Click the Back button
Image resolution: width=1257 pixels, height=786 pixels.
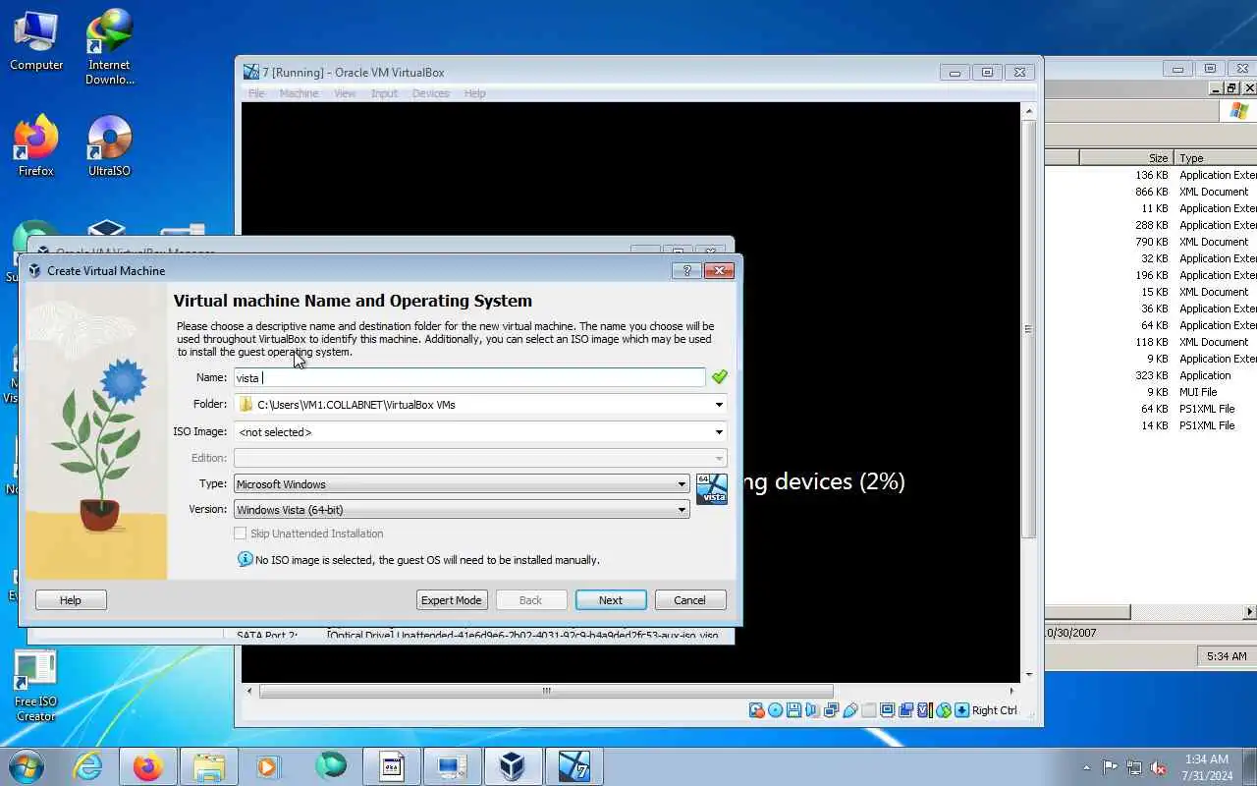[530, 600]
